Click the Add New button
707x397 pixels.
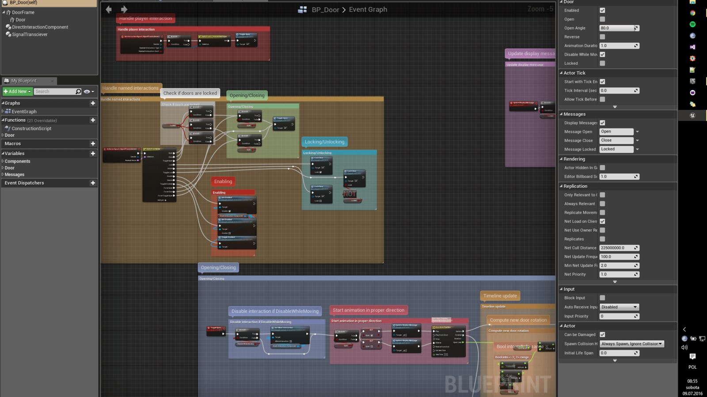pos(16,91)
